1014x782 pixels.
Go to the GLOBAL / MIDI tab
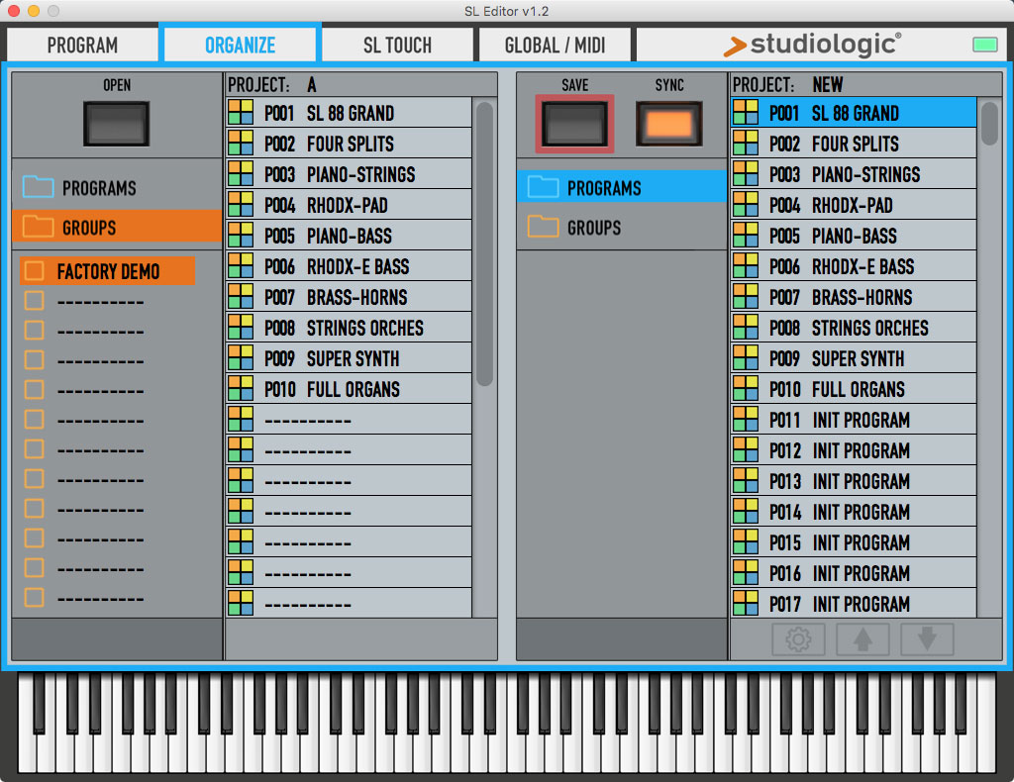pyautogui.click(x=555, y=45)
